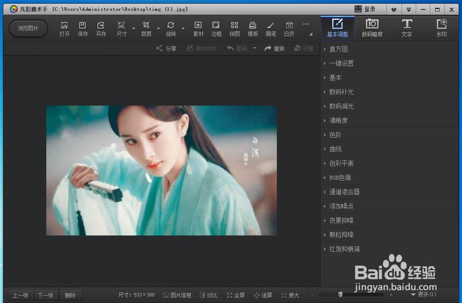Open the dropdown arrow next to 旋转
The image size is (462, 303).
click(x=183, y=29)
